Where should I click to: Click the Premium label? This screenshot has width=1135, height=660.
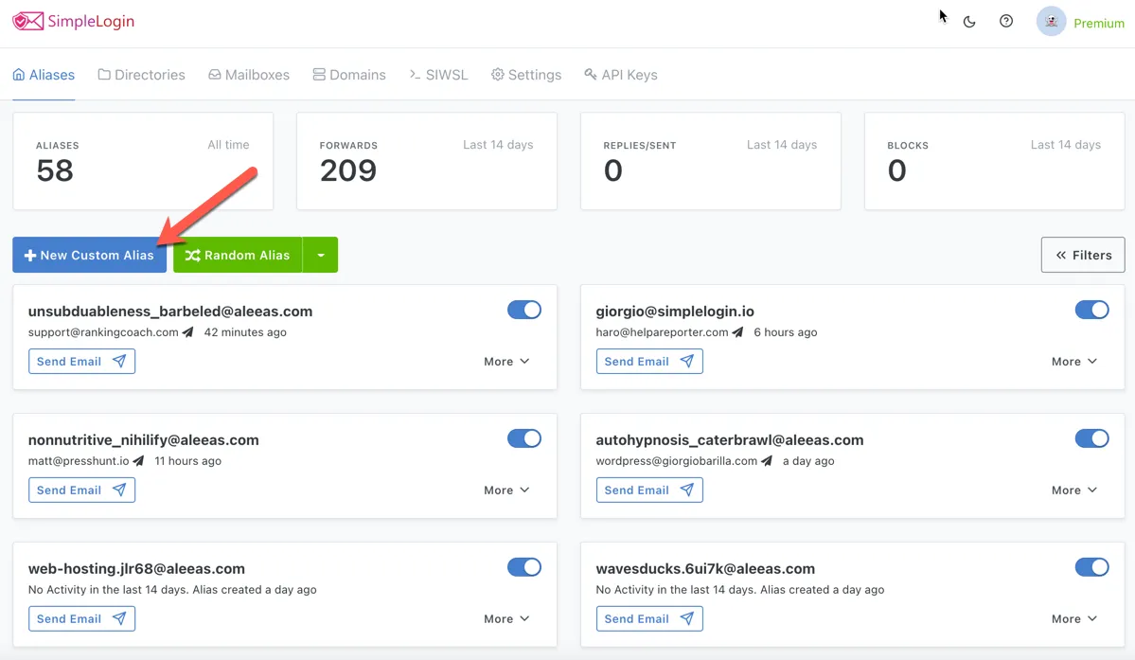click(1098, 23)
